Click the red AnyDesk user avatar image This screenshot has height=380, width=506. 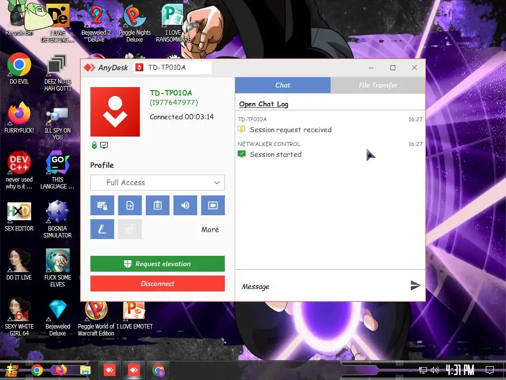115,112
